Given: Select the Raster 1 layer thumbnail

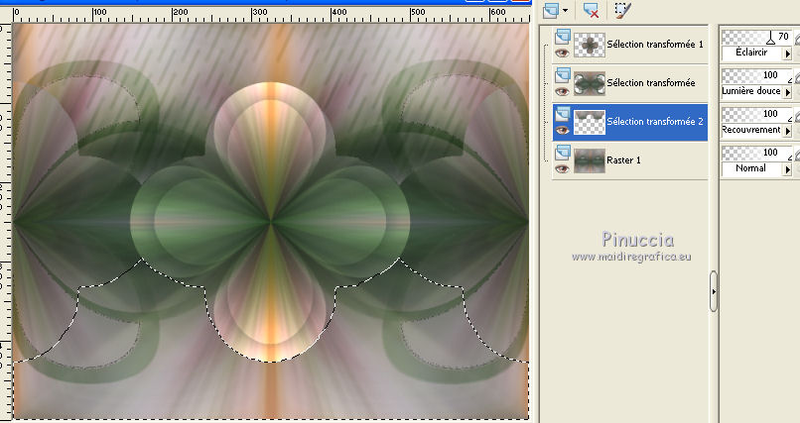Looking at the screenshot, I should coord(590,160).
